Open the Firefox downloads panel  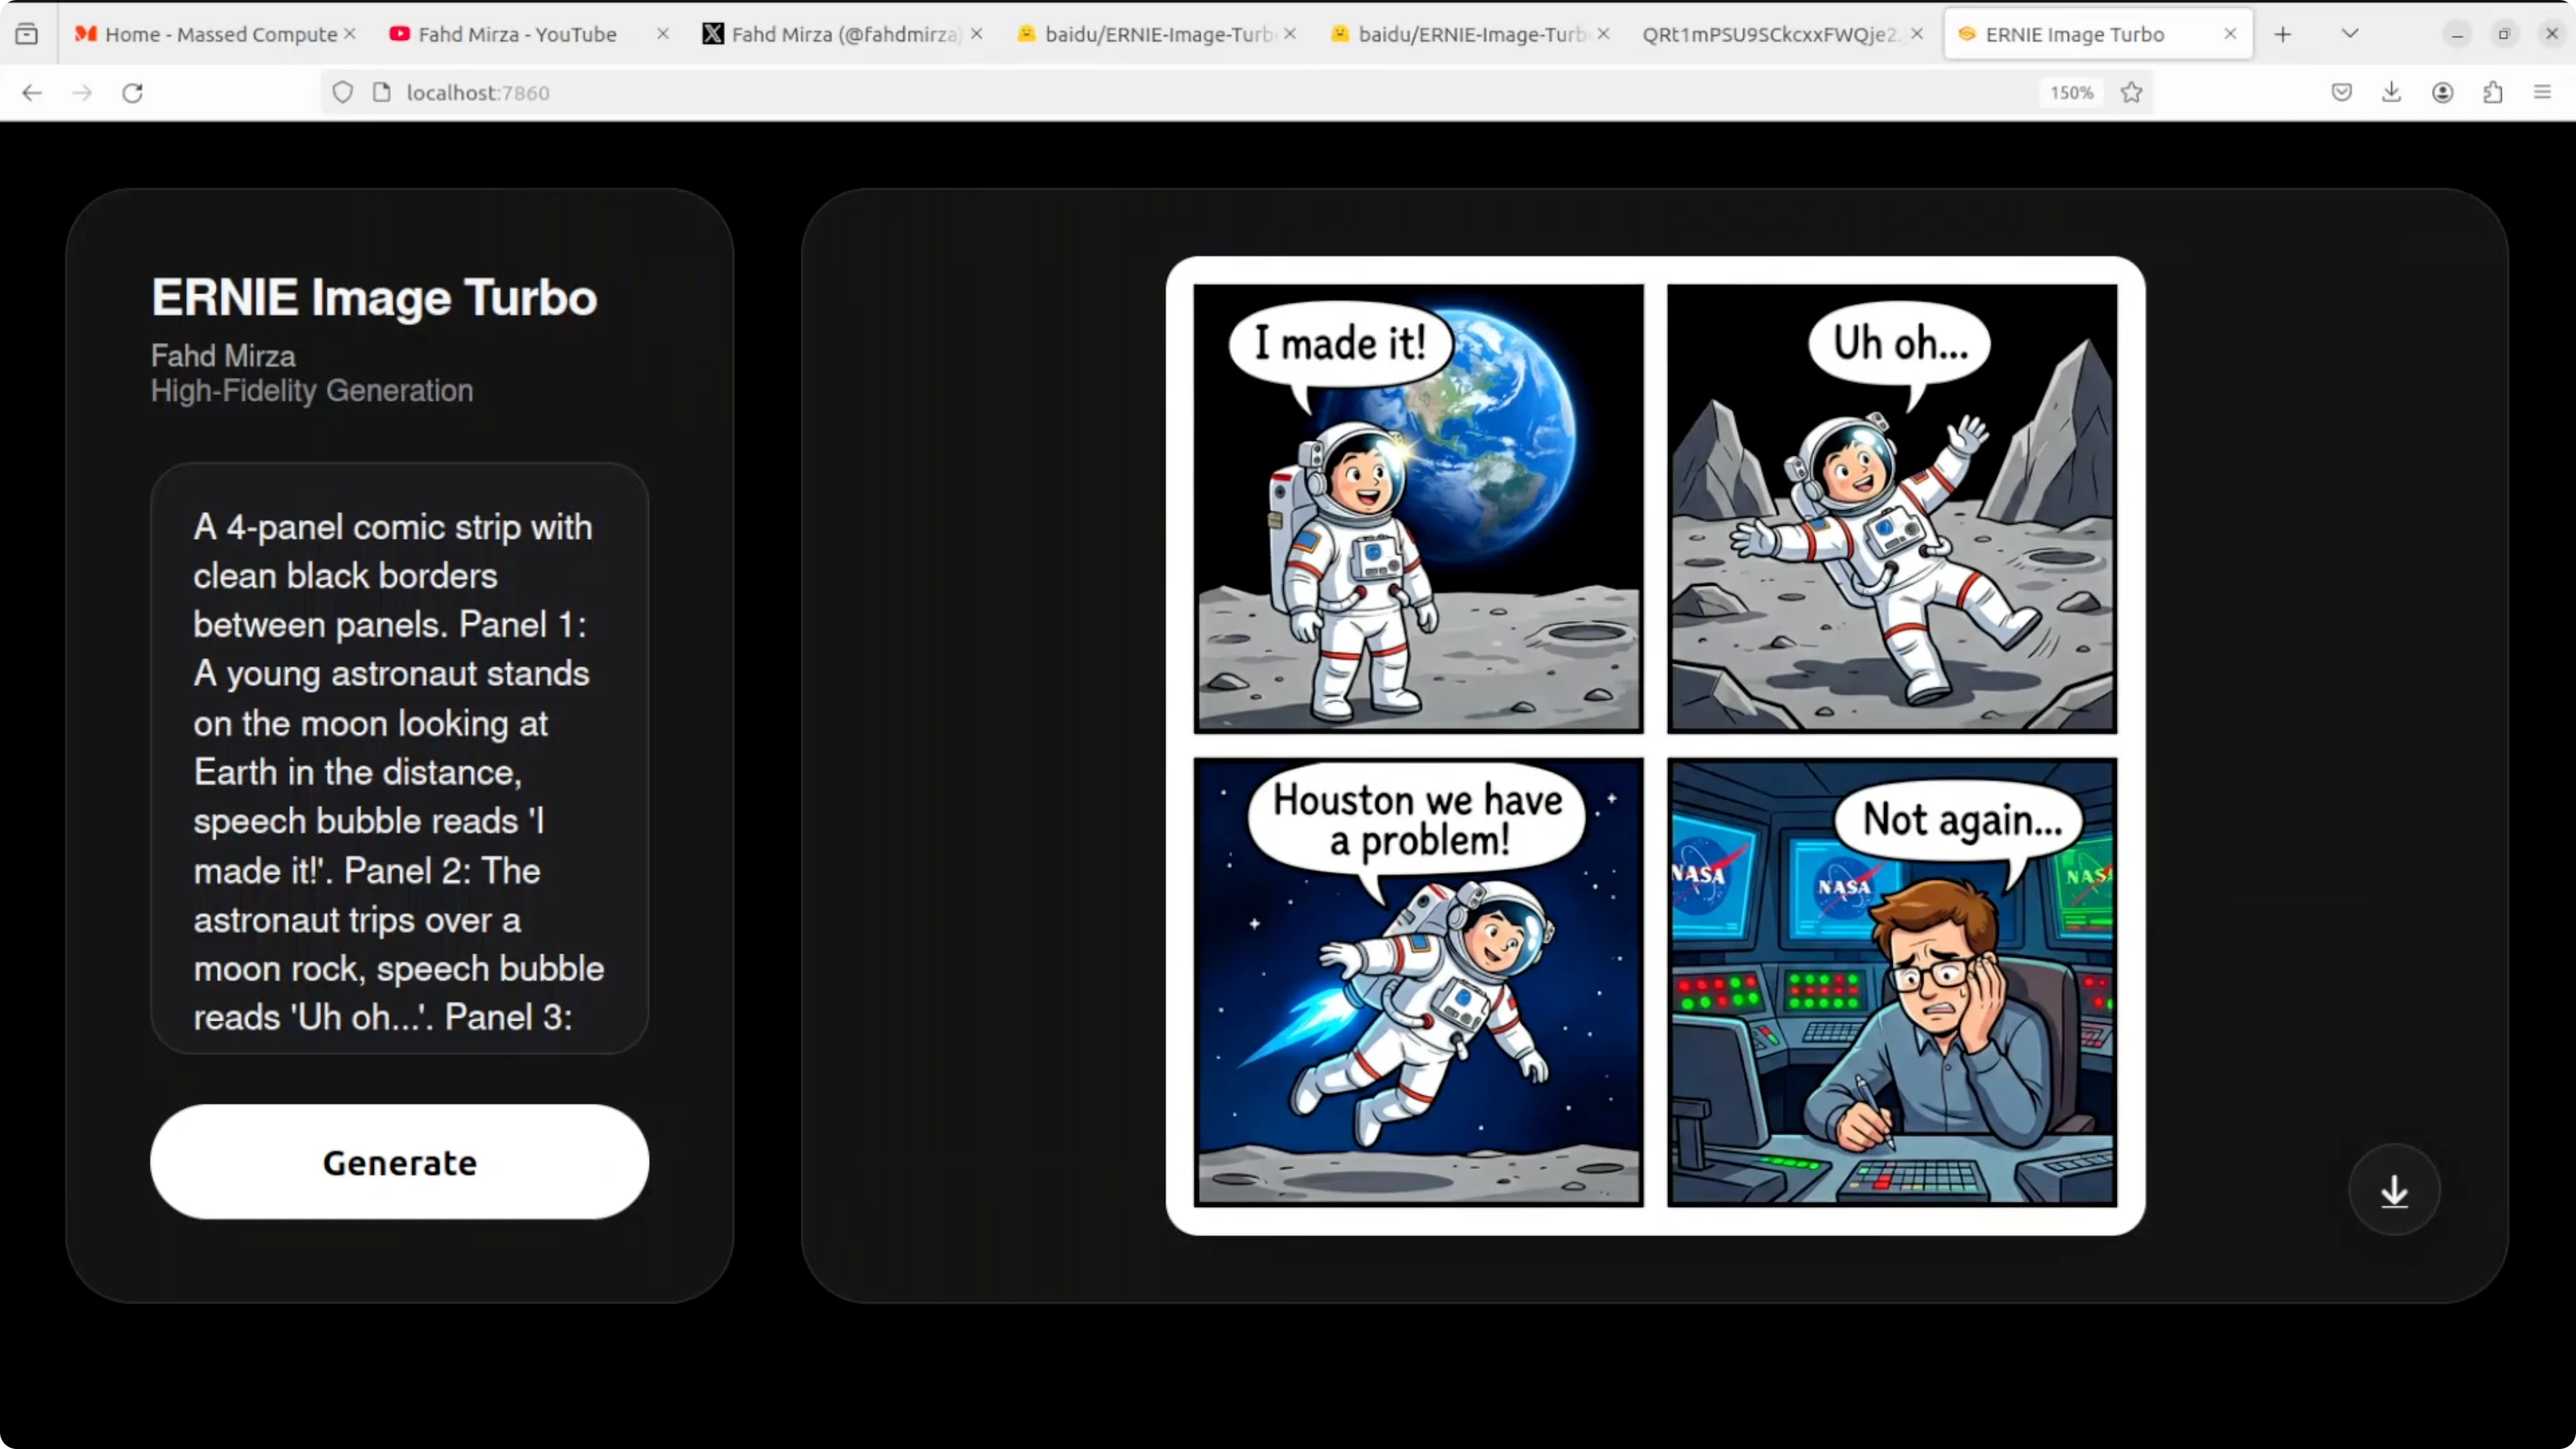[2391, 93]
